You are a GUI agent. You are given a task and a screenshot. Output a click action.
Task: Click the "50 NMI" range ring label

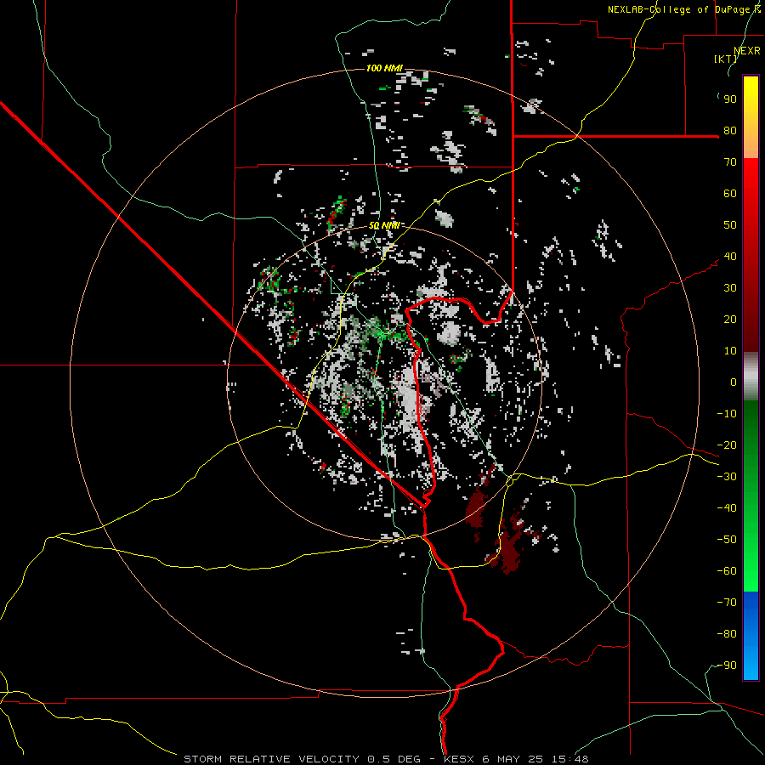pyautogui.click(x=384, y=225)
